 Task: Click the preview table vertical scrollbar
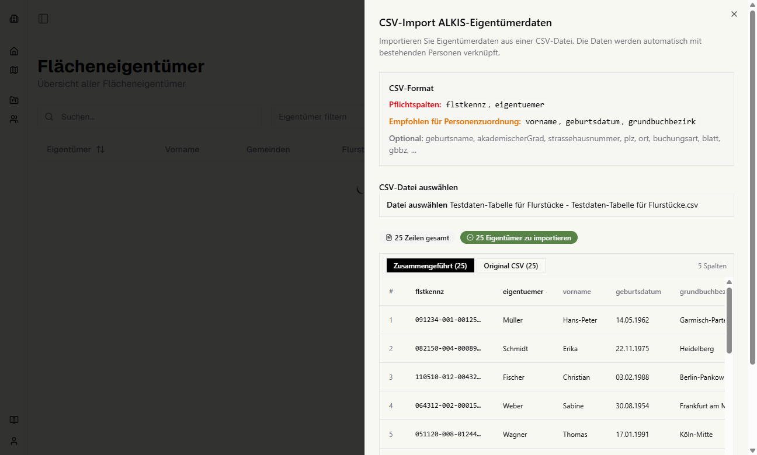pyautogui.click(x=729, y=320)
